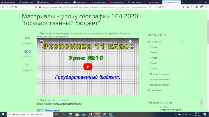The image size is (209, 117).
Task: Reload the page with refresh icon
Action: click(11, 7)
